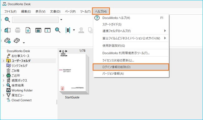
Task: Select リンクフォルダ in the folder tree
Action: pyautogui.click(x=19, y=66)
